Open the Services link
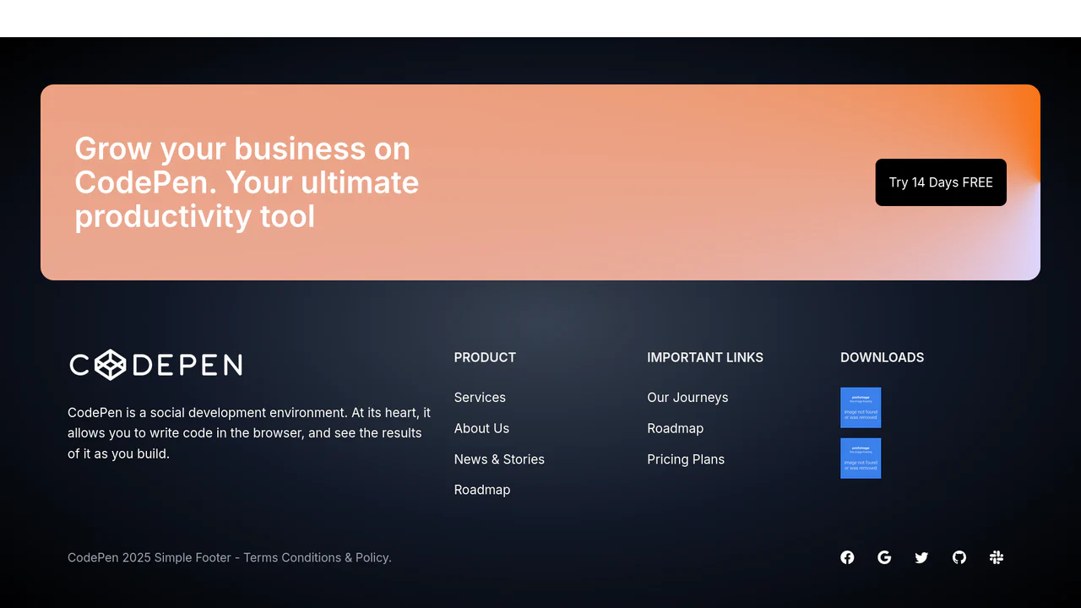 point(480,398)
